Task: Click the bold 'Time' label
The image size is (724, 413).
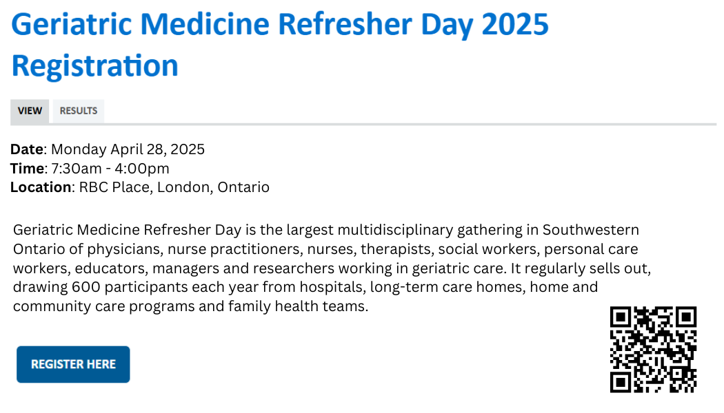Action: 27,168
